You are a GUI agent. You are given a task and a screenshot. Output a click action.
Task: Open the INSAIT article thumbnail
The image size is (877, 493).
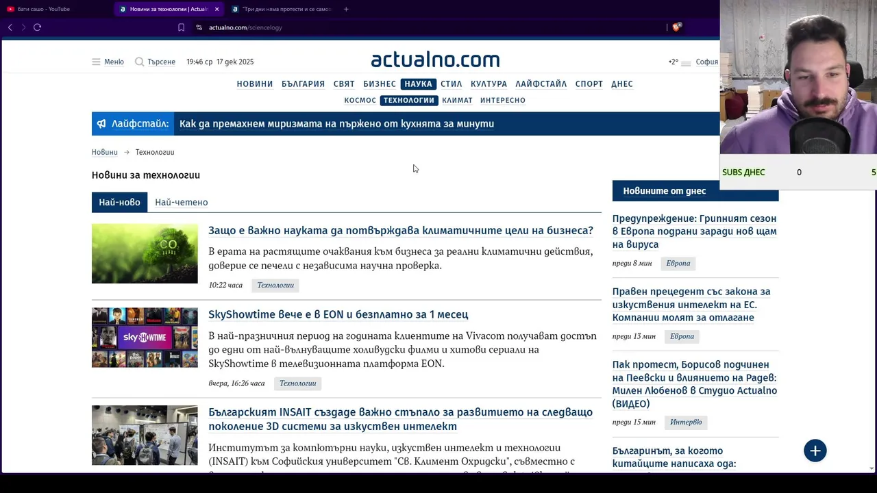(x=145, y=435)
